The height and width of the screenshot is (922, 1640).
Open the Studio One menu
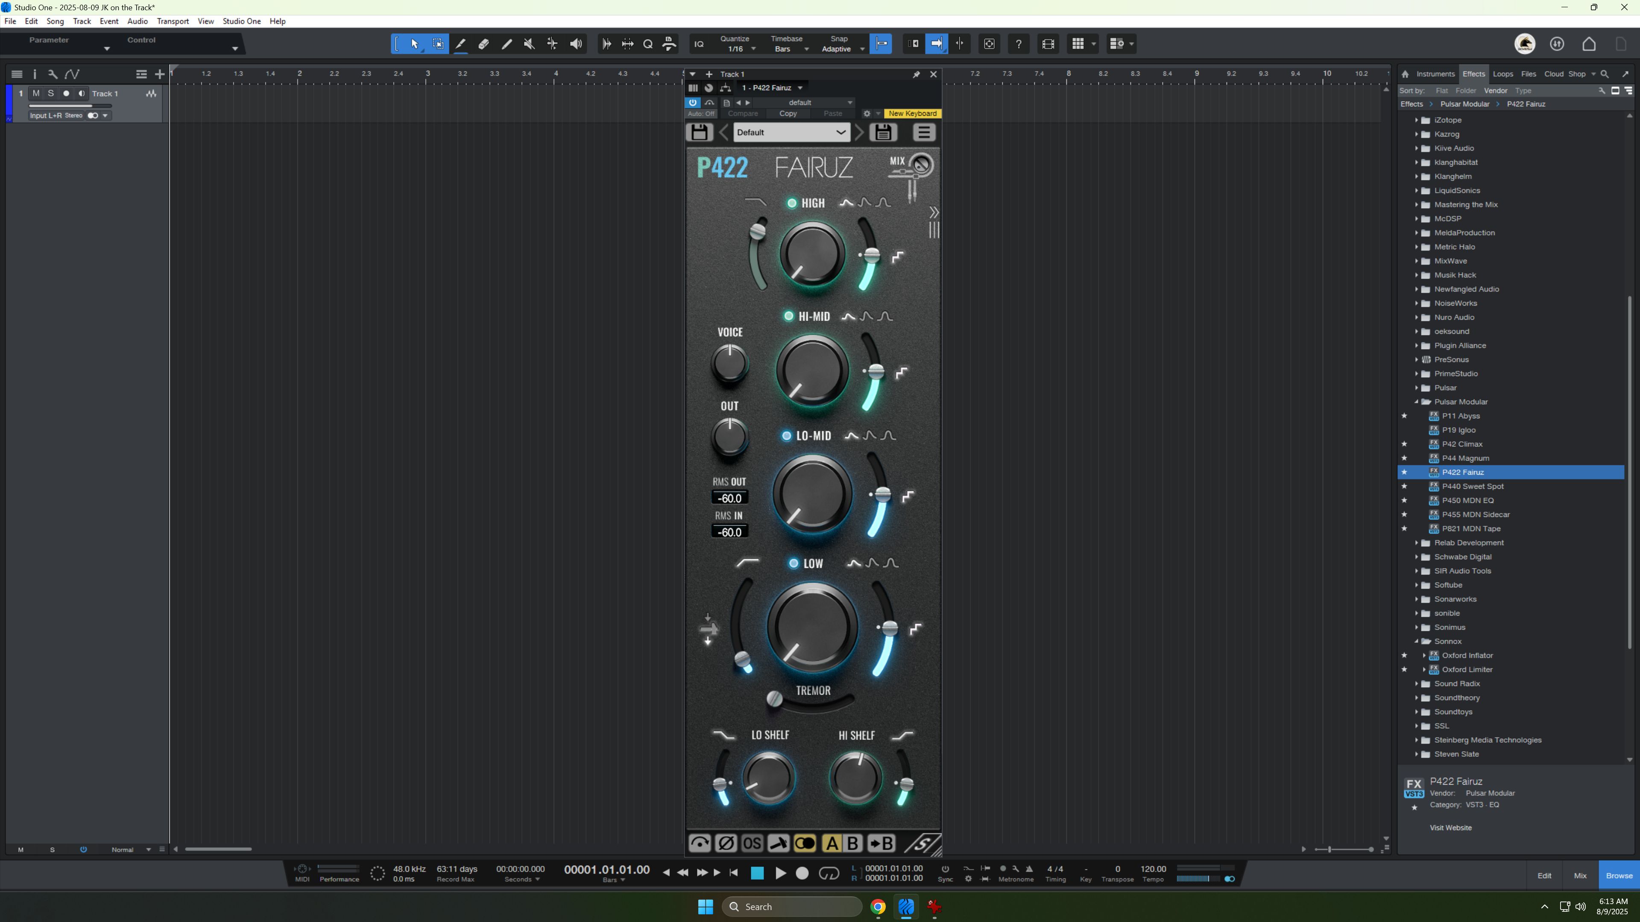pos(241,21)
